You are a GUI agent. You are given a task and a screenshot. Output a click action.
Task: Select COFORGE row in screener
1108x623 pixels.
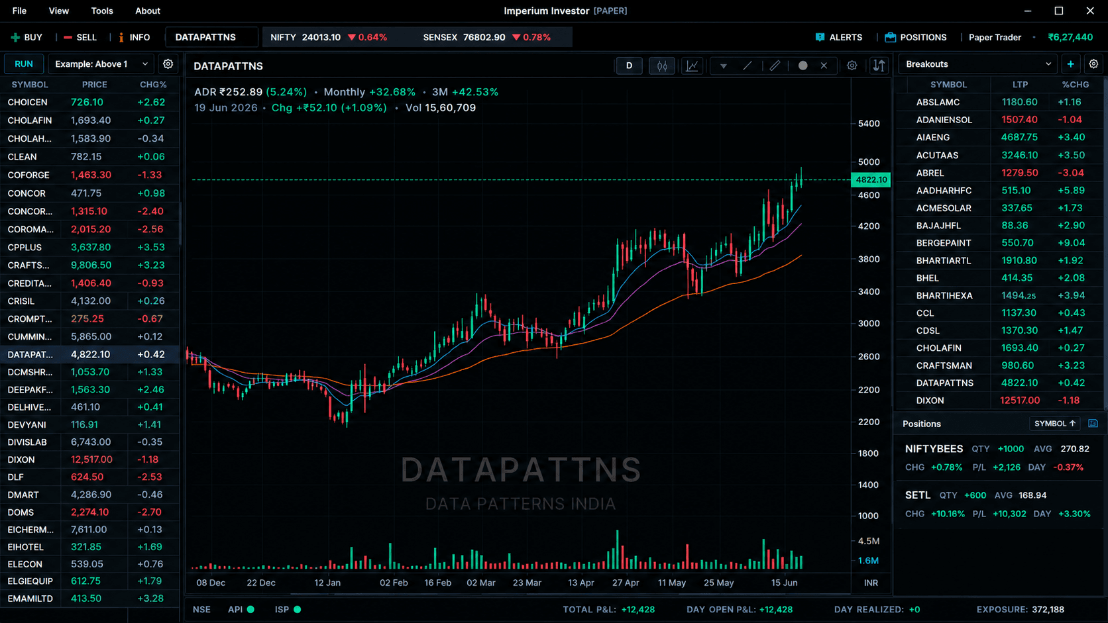coord(89,175)
